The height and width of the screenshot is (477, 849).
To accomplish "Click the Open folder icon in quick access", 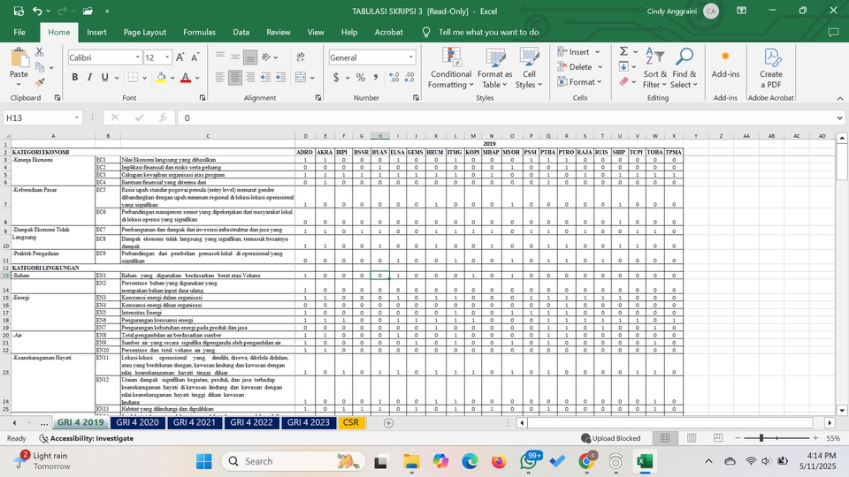I will point(88,11).
